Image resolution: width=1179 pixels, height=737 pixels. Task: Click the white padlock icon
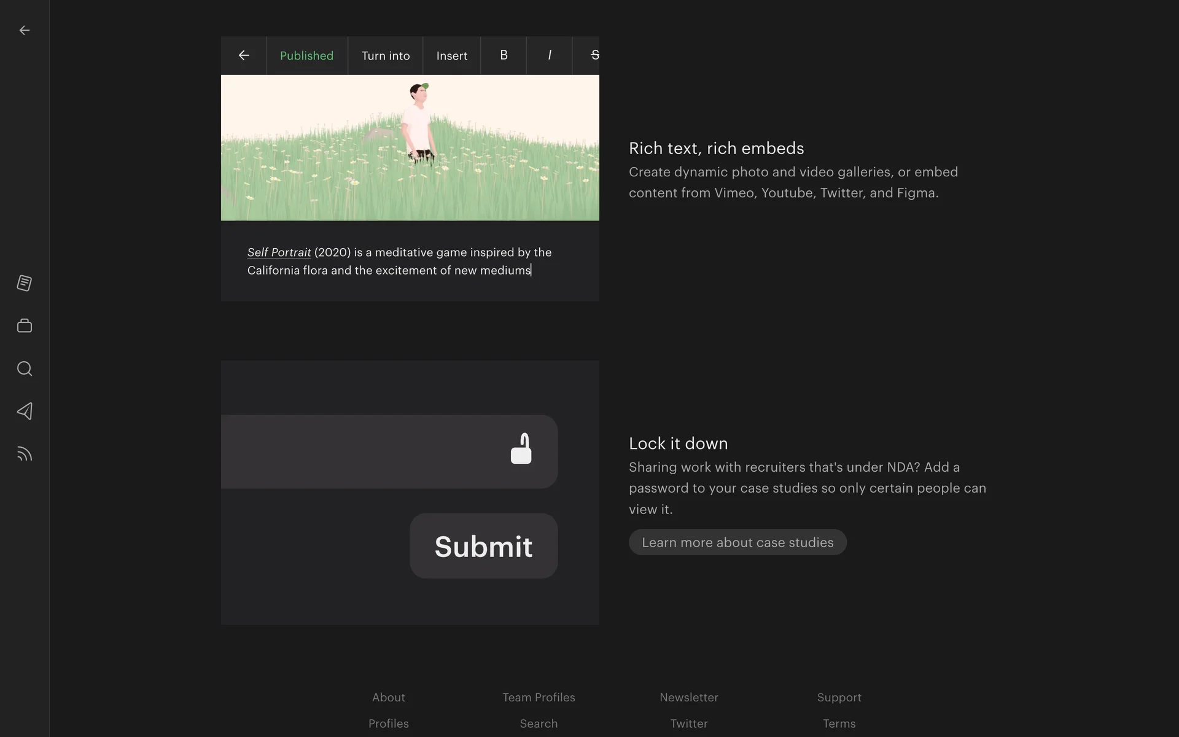tap(521, 449)
